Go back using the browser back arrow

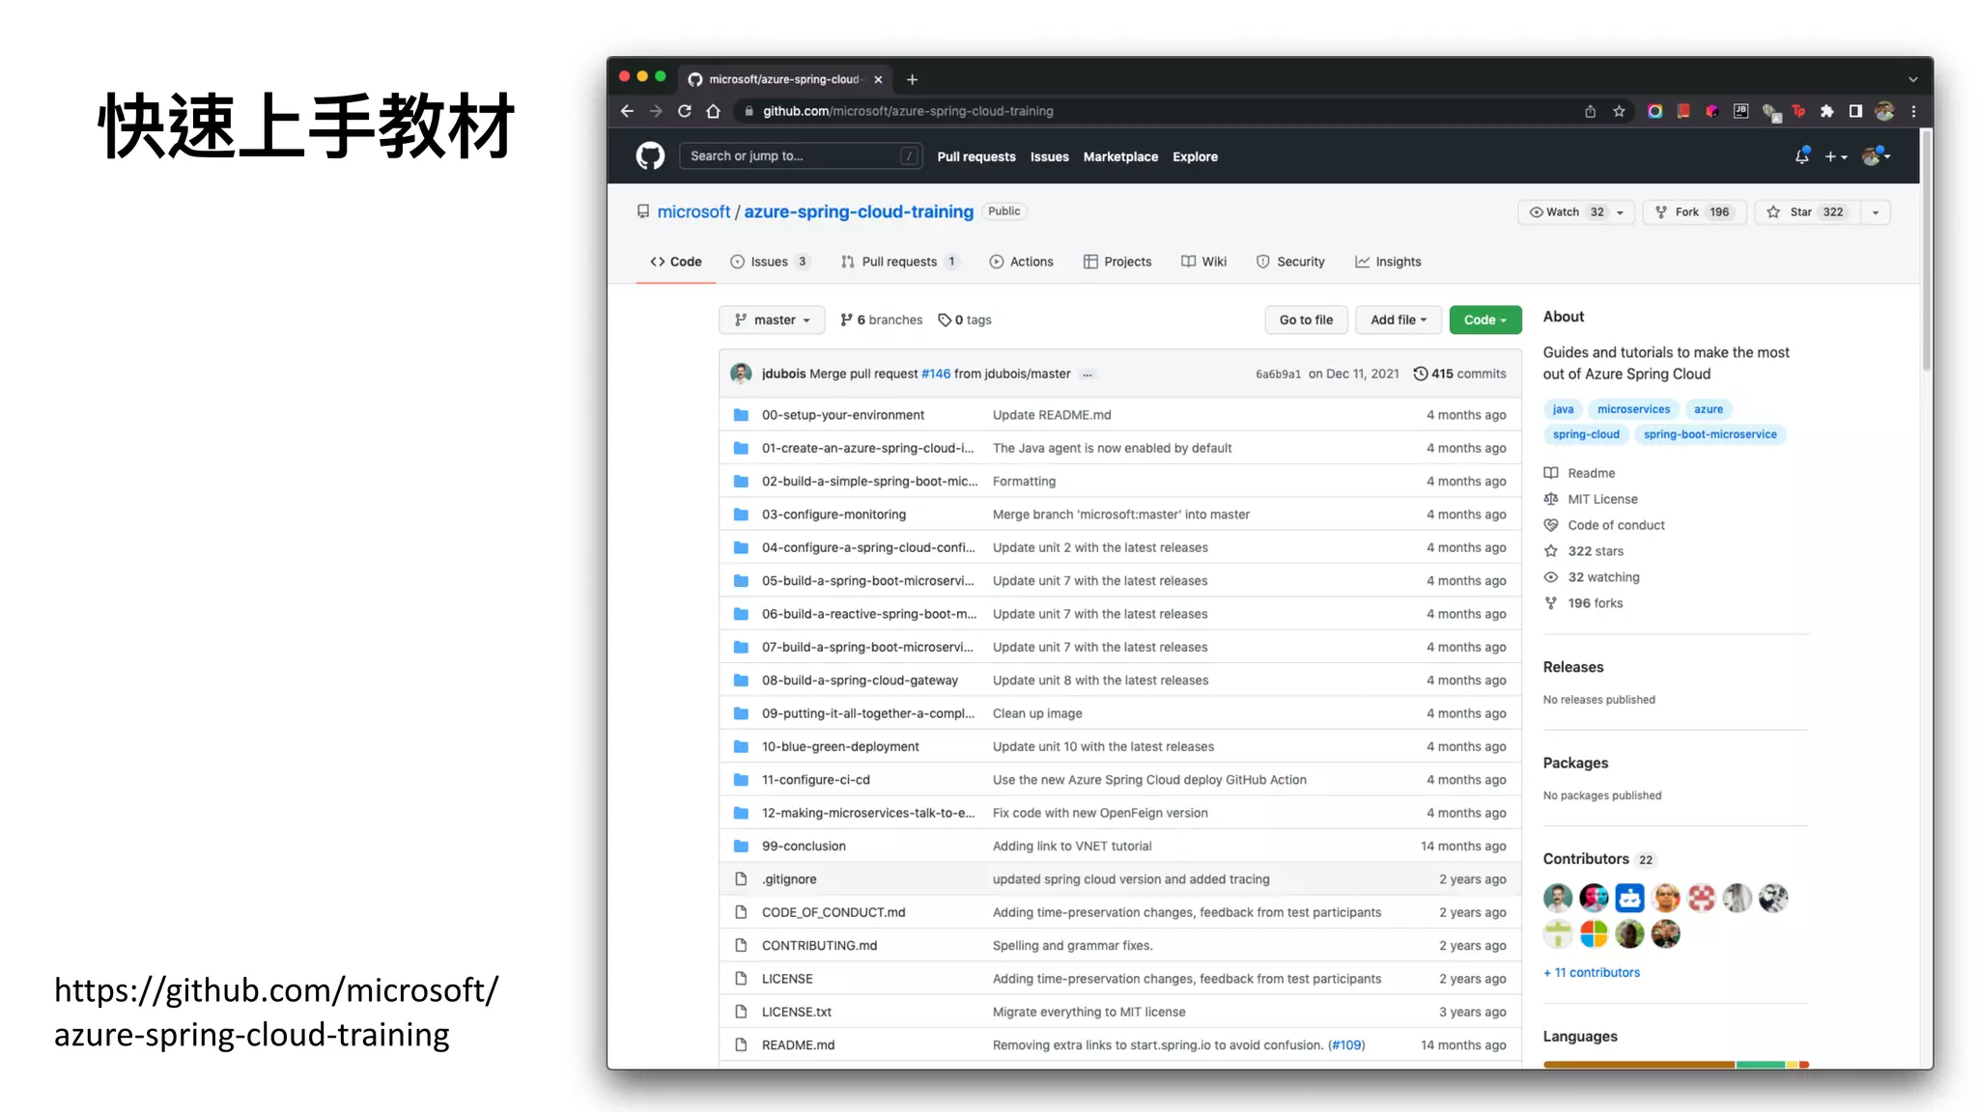(x=627, y=111)
